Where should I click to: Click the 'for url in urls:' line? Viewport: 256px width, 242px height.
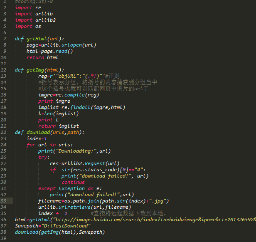click(49, 145)
